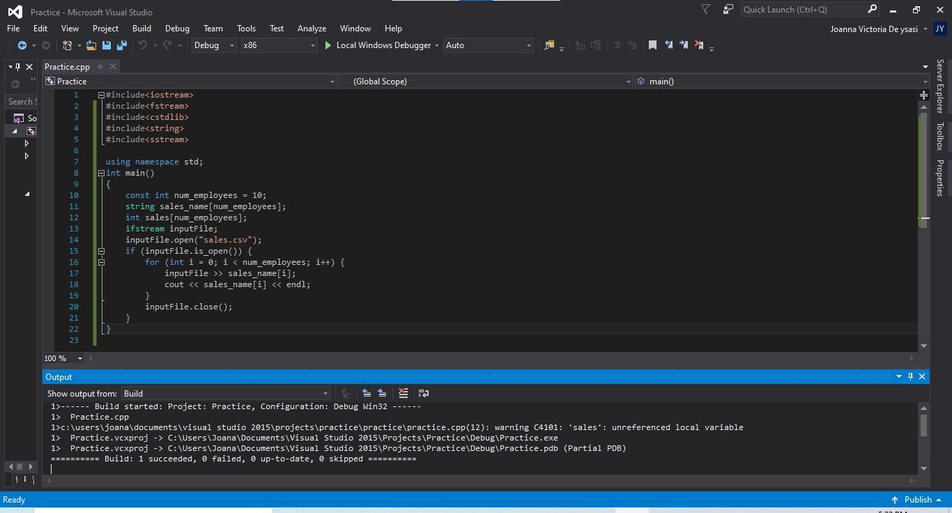Go to next message in Output
This screenshot has height=513, width=952.
(x=382, y=394)
